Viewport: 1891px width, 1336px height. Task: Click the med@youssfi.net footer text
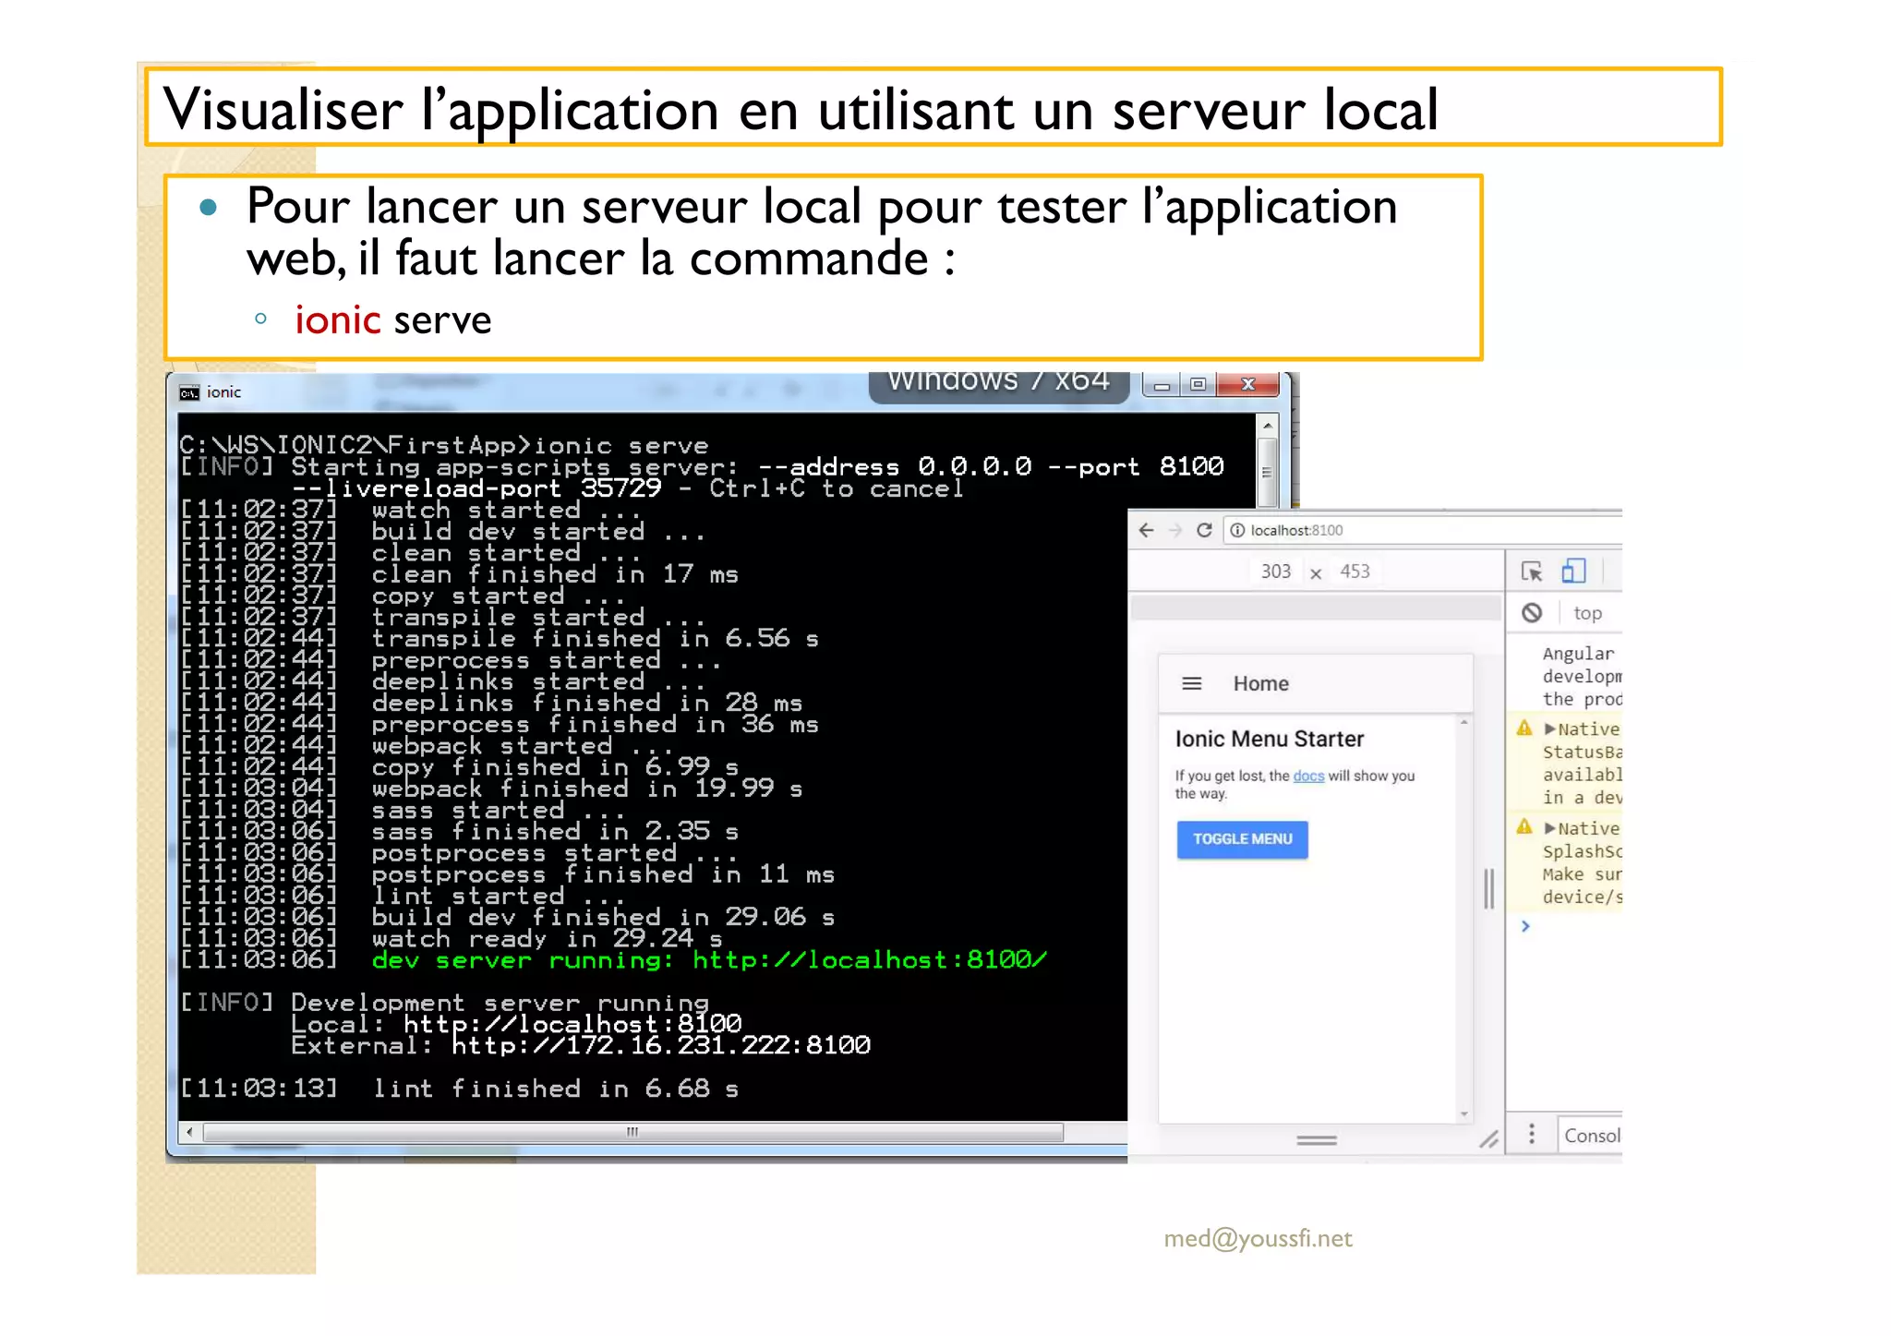pos(1258,1238)
